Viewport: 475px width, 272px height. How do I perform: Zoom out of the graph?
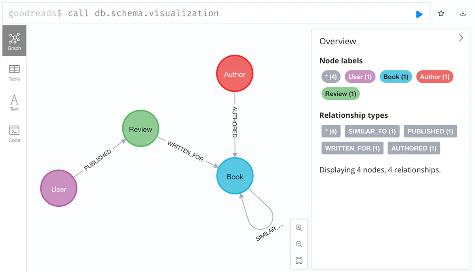pyautogui.click(x=299, y=244)
